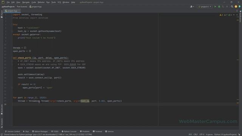Click fold marker beside open_ports[port] line
Image resolution: width=242 pixels, height=136 pixels.
point(12,88)
